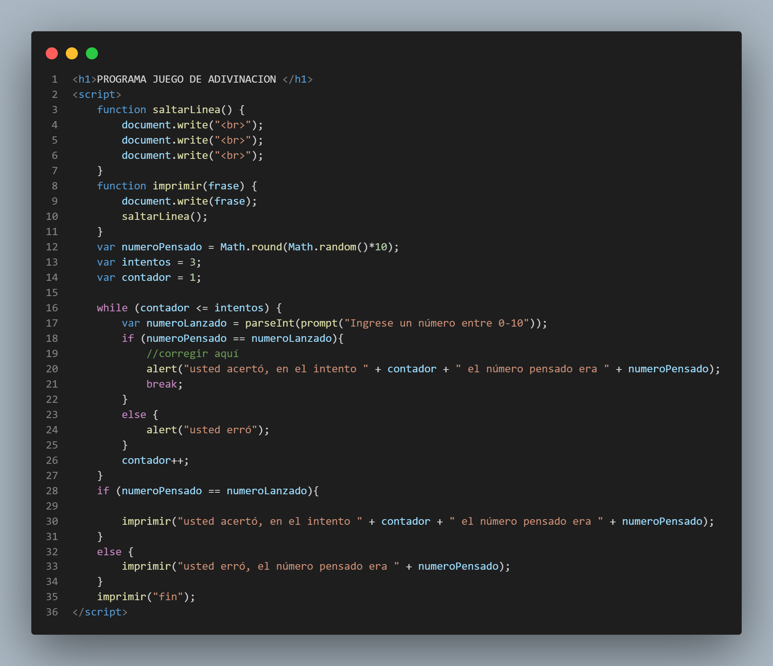Click line number 1 in the gutter
This screenshot has height=666, width=773.
click(x=55, y=79)
